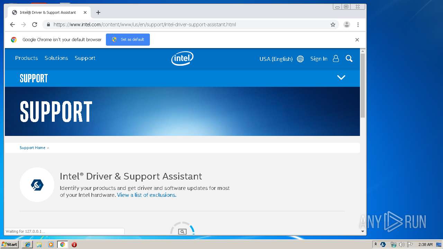
Task: Show hidden system tray icons arrow
Action: tap(376, 244)
